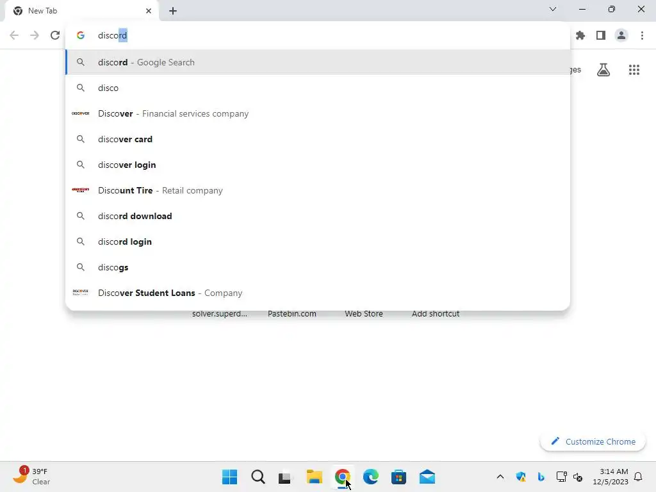The height and width of the screenshot is (492, 656).
Task: Launch Microsoft Edge from taskbar
Action: [371, 477]
